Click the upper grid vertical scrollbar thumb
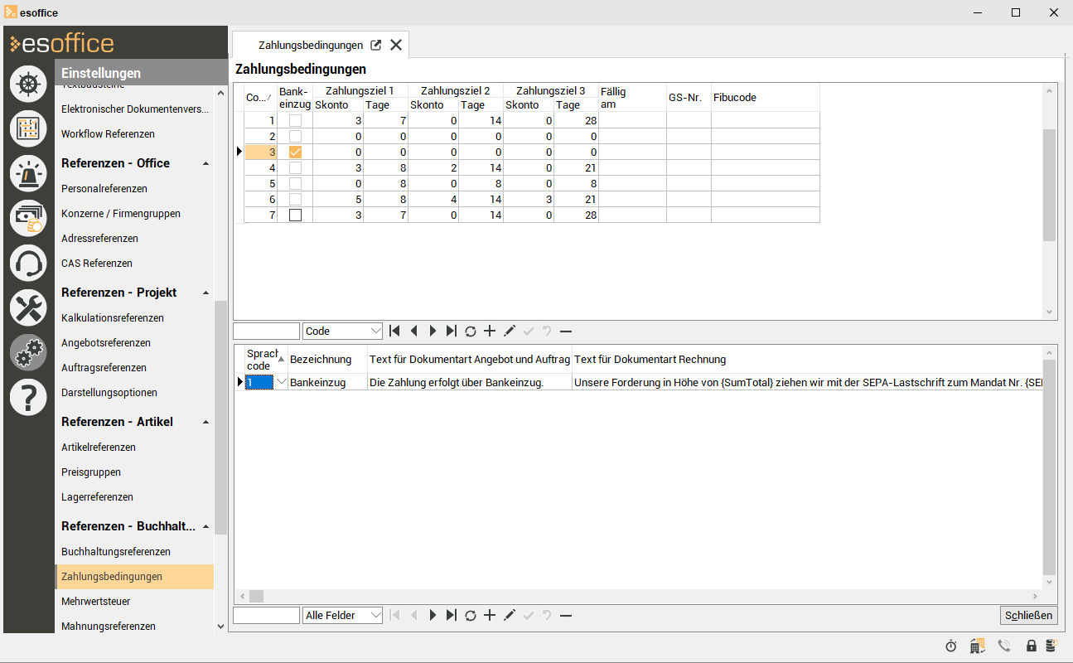This screenshot has width=1073, height=663. tap(1050, 185)
